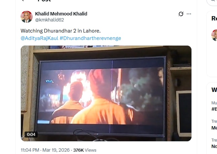Open the 11:04 PM Mar 19, 2026 timestamp

(x=45, y=150)
